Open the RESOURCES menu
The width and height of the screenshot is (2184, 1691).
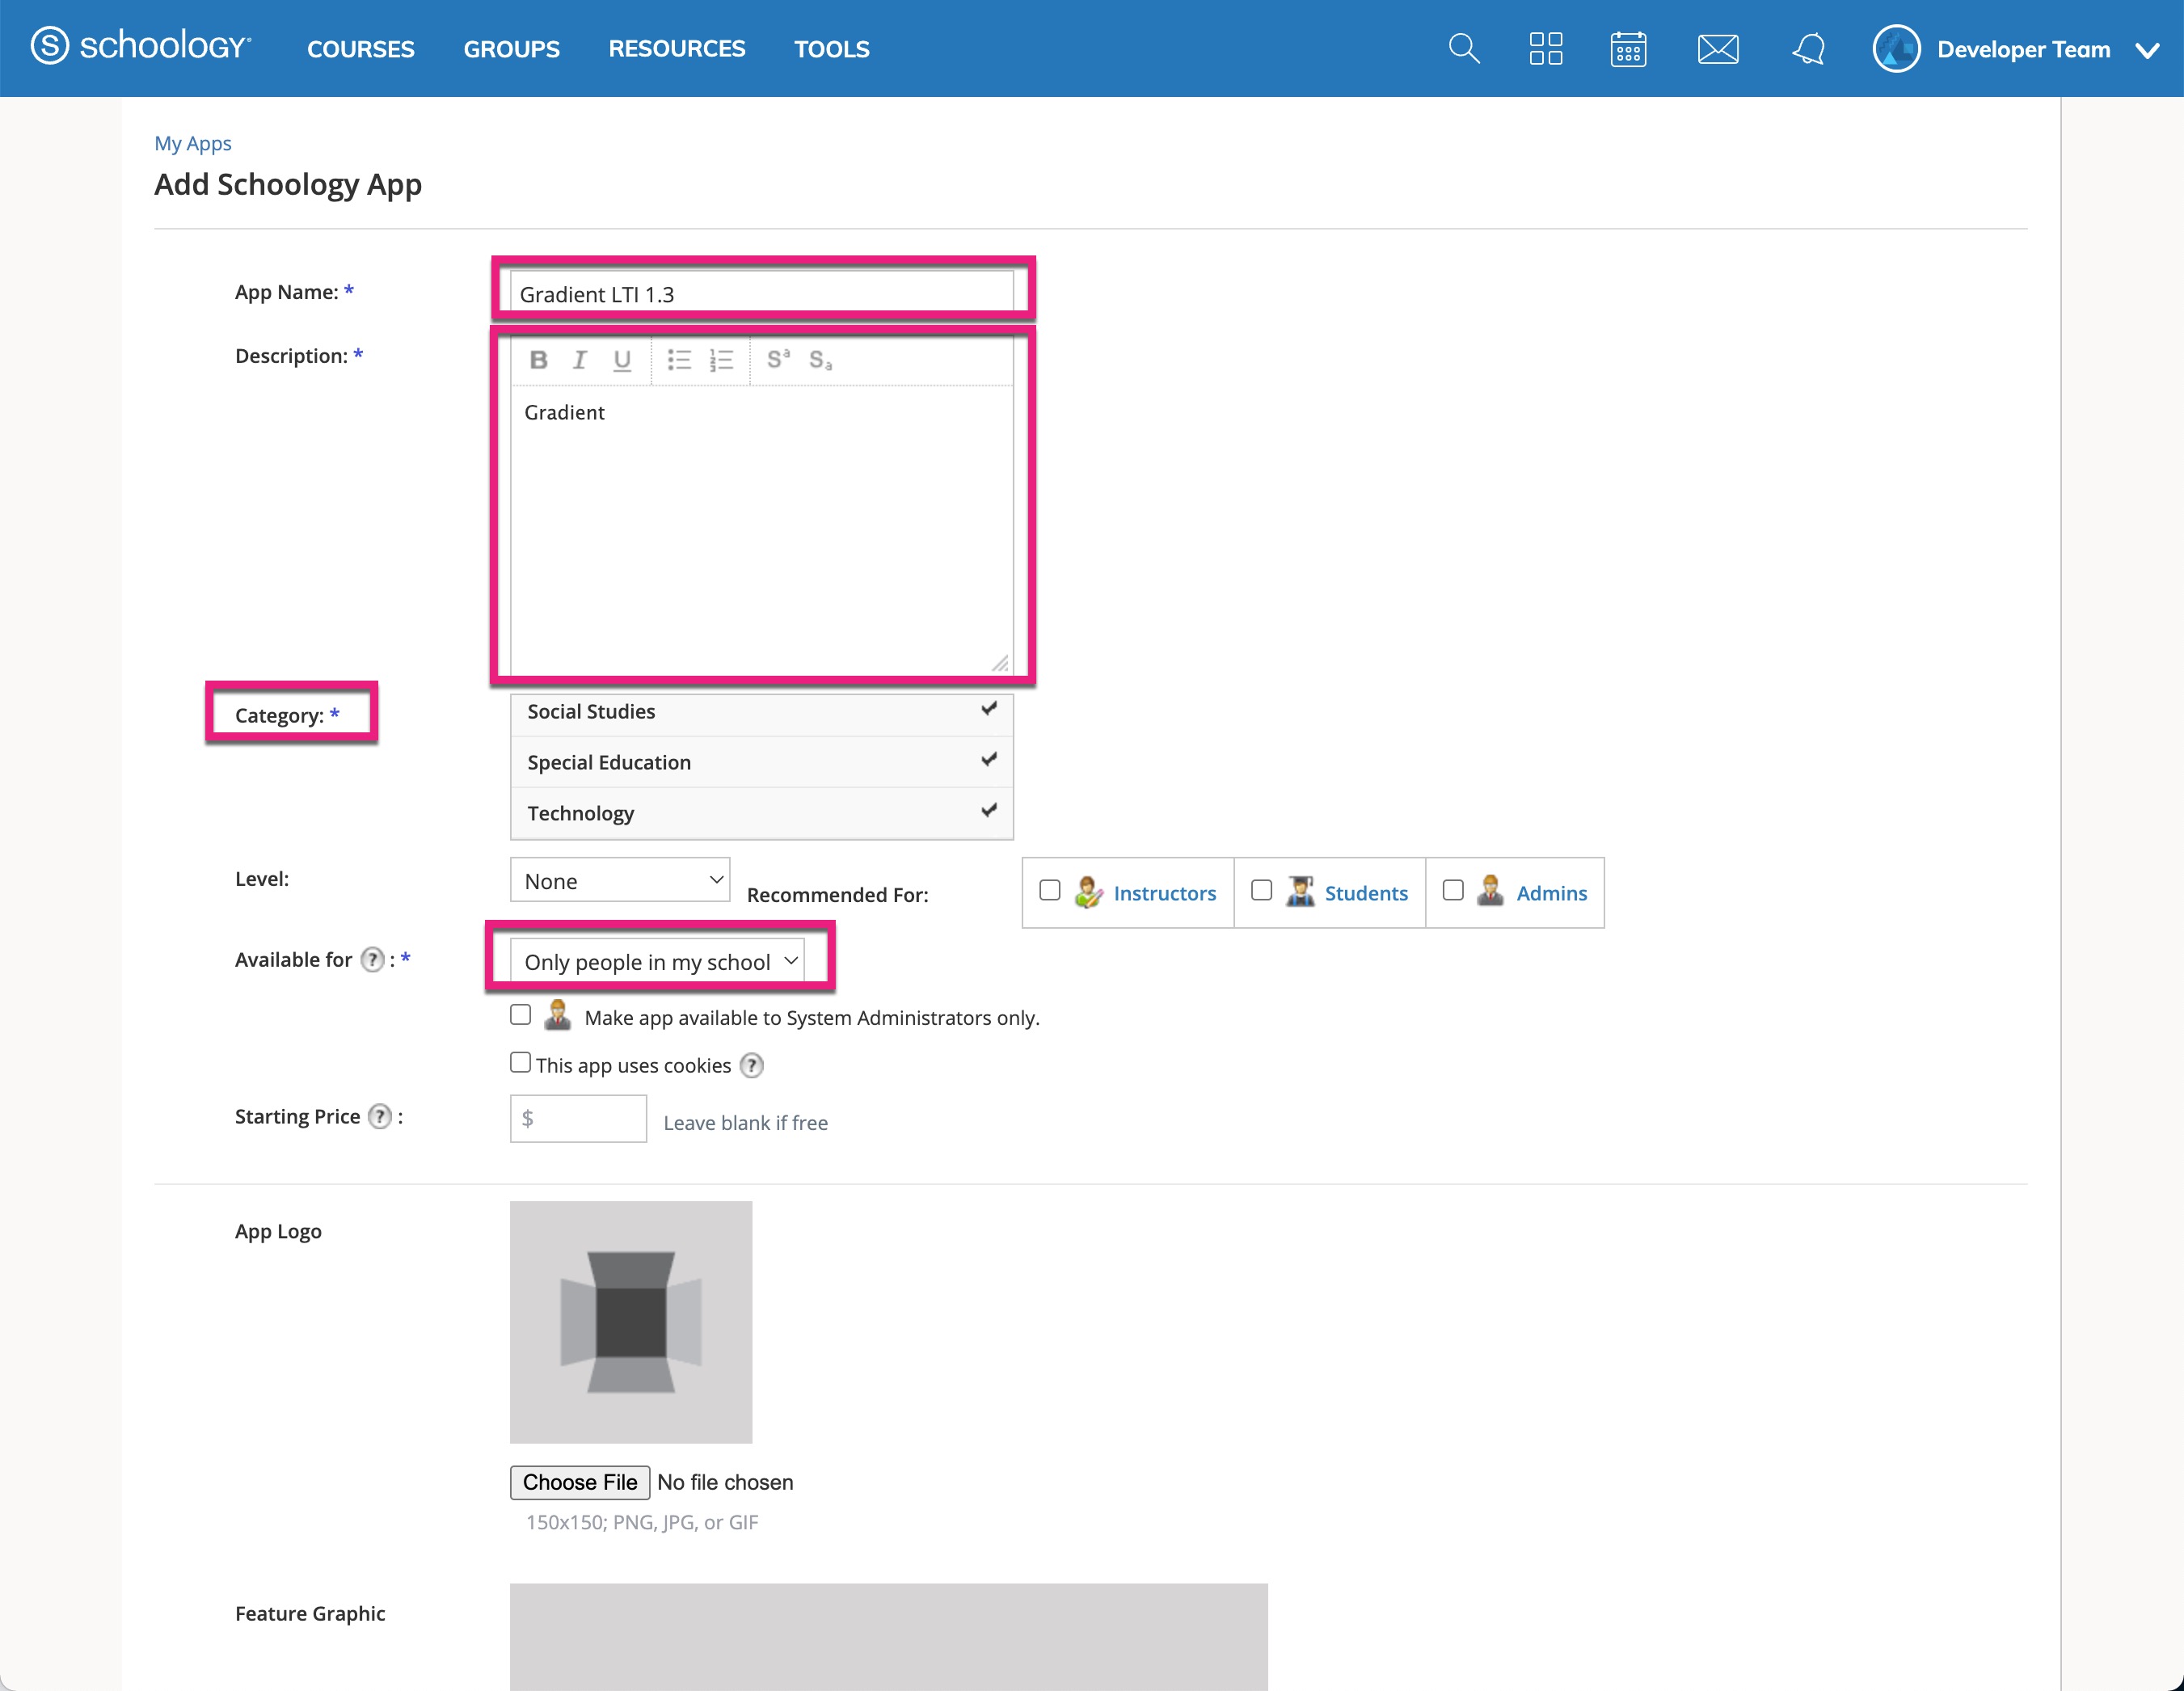[x=677, y=48]
